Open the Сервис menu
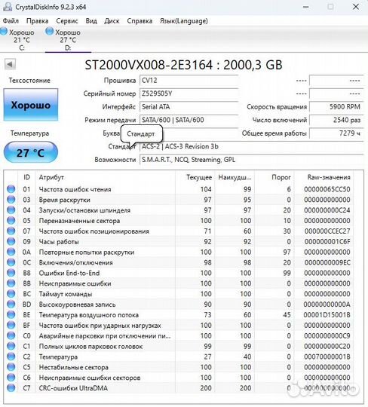The width and height of the screenshot is (368, 407). click(x=67, y=21)
